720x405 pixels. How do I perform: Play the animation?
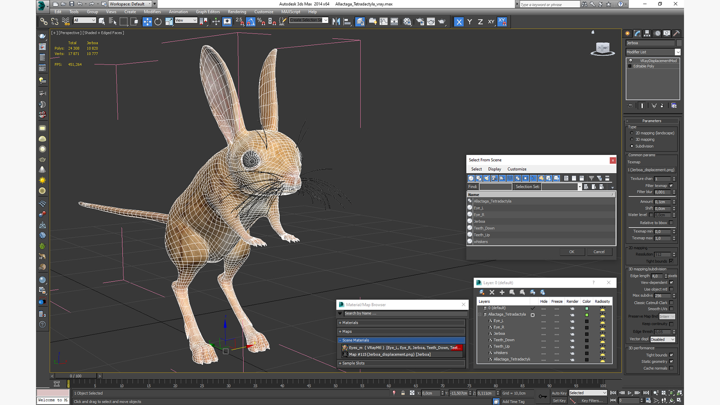coord(630,393)
